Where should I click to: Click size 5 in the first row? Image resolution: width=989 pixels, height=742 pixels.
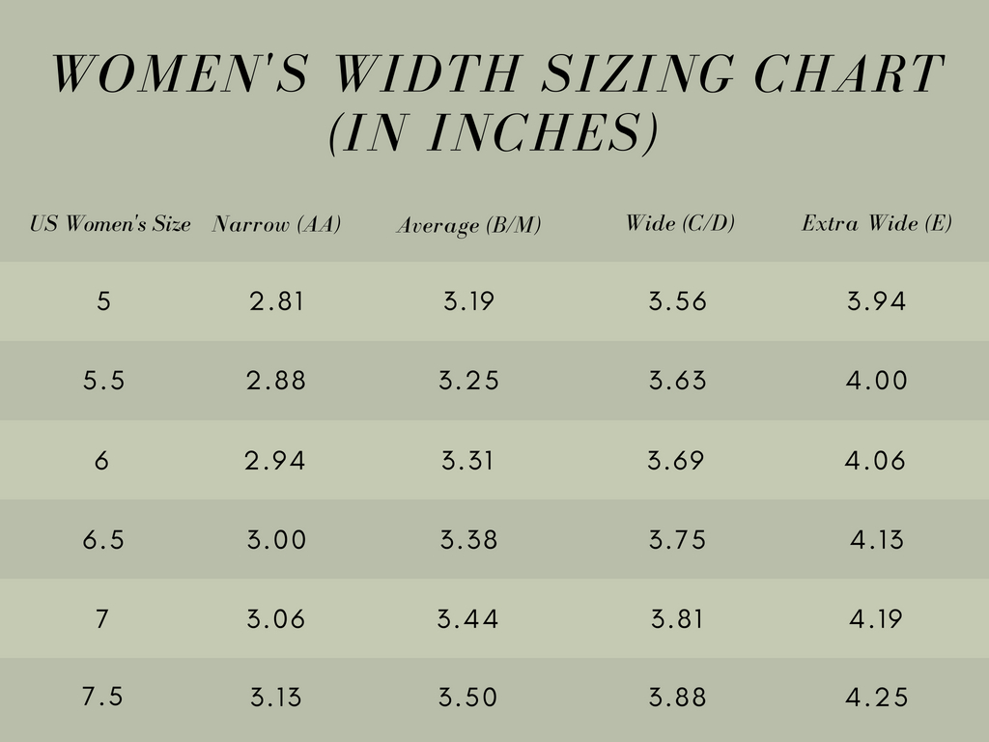(x=103, y=301)
